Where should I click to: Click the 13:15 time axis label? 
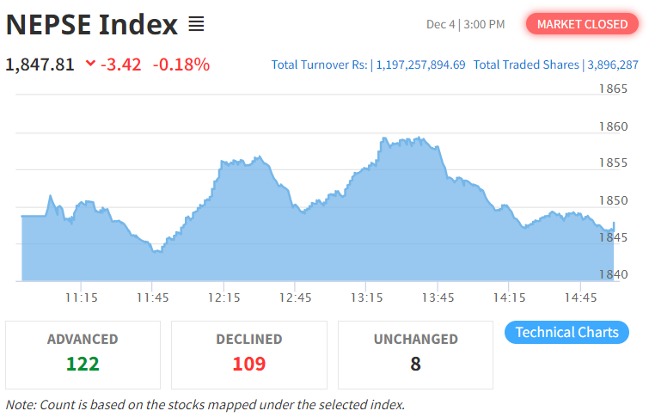(367, 297)
